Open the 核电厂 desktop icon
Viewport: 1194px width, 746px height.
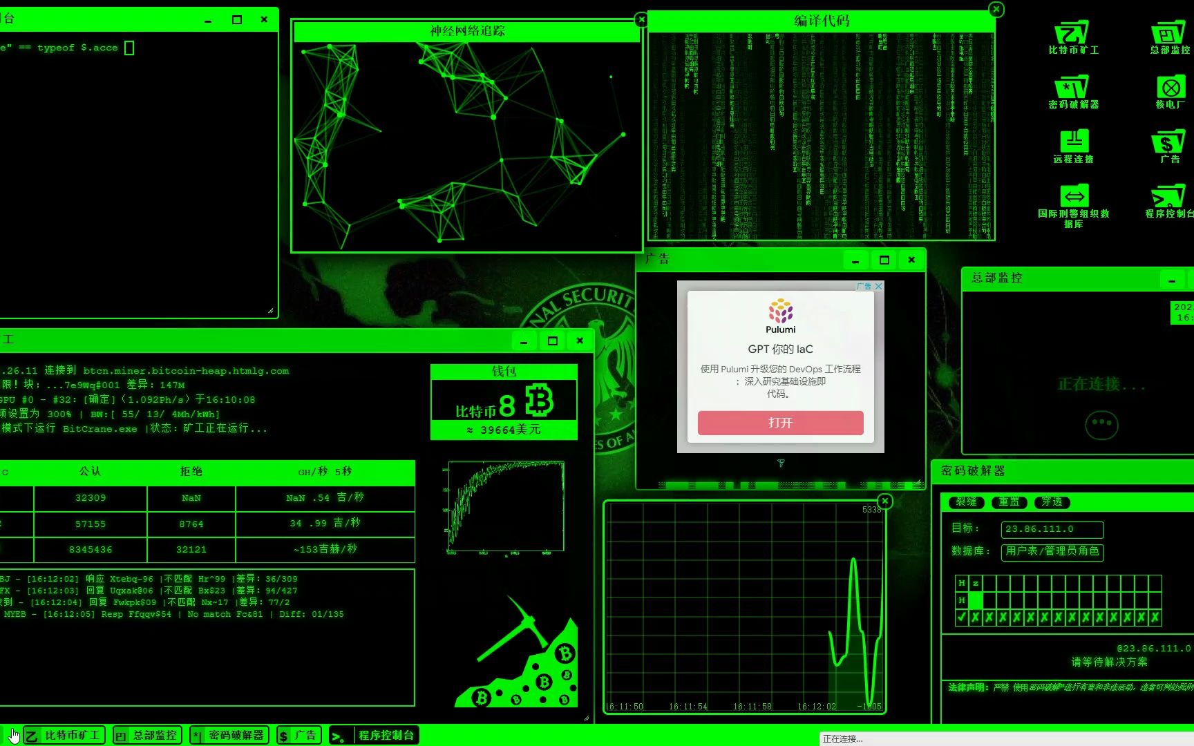click(x=1170, y=93)
